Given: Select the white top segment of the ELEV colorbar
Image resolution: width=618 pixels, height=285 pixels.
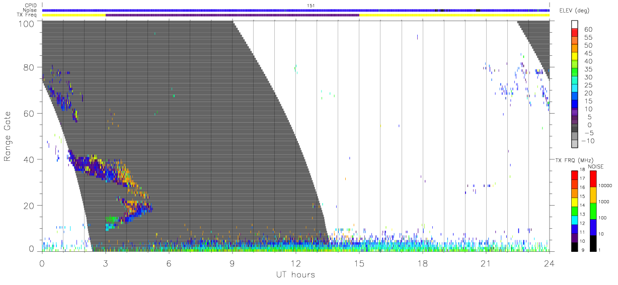Looking at the screenshot, I should [575, 25].
